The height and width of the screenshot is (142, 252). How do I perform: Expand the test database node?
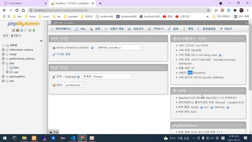coord(3,81)
